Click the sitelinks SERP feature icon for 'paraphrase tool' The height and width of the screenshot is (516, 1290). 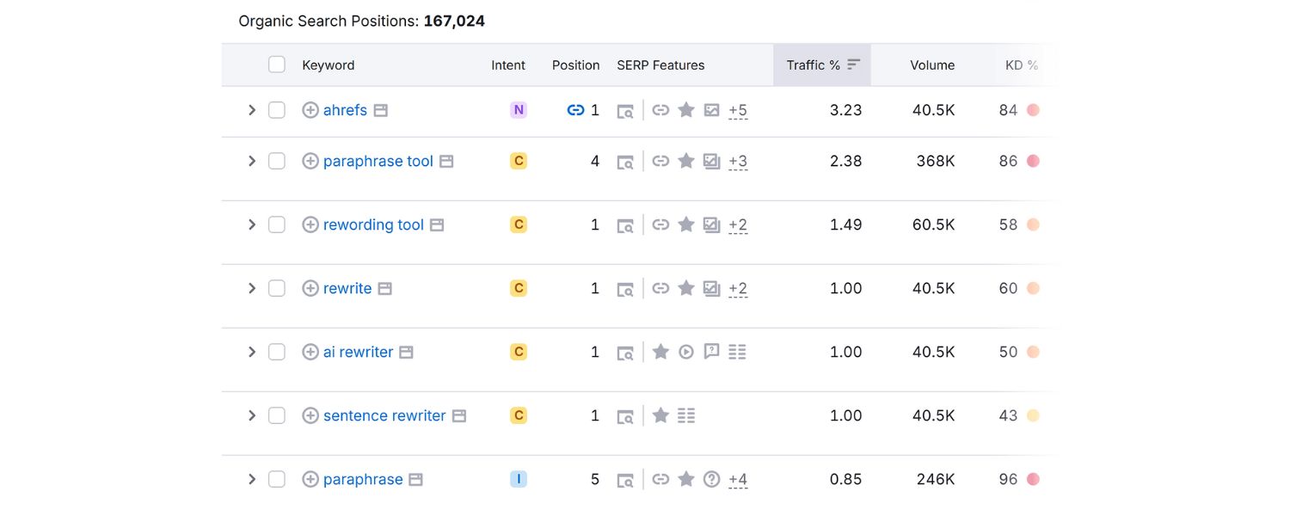[660, 161]
